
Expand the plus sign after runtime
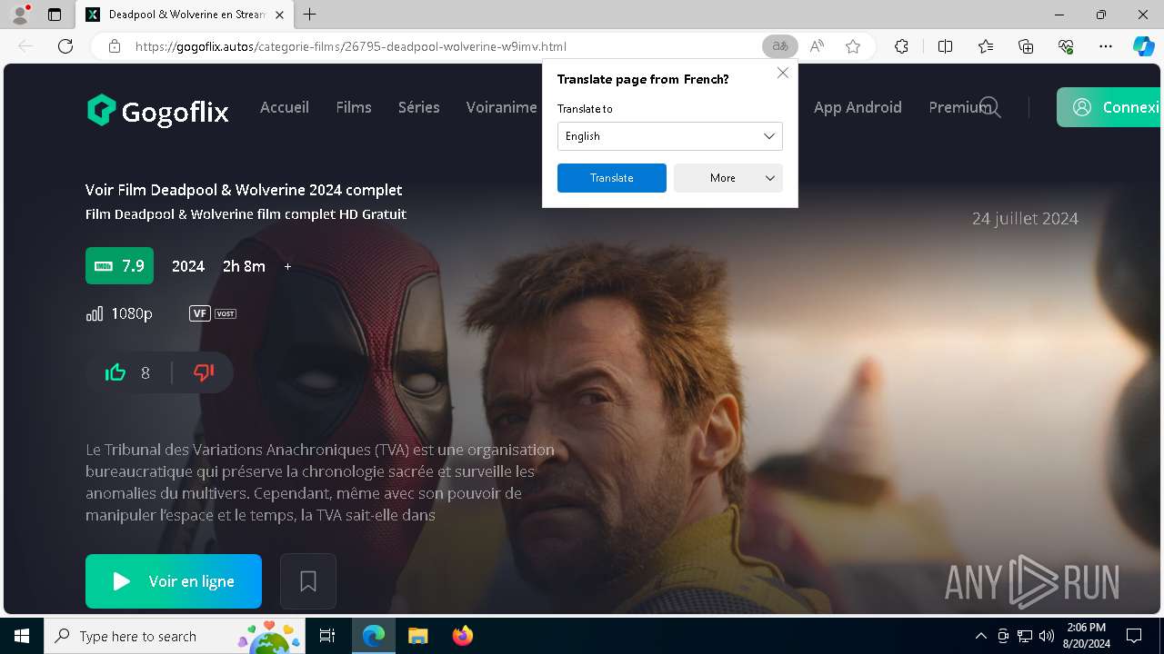tap(287, 266)
